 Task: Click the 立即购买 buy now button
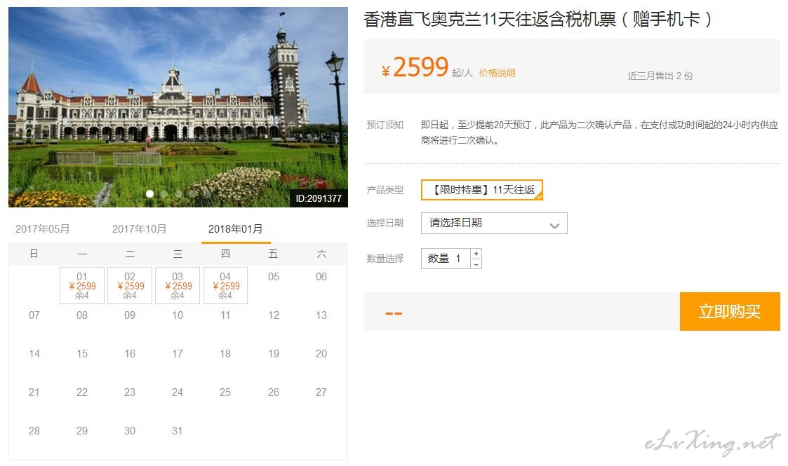click(730, 312)
